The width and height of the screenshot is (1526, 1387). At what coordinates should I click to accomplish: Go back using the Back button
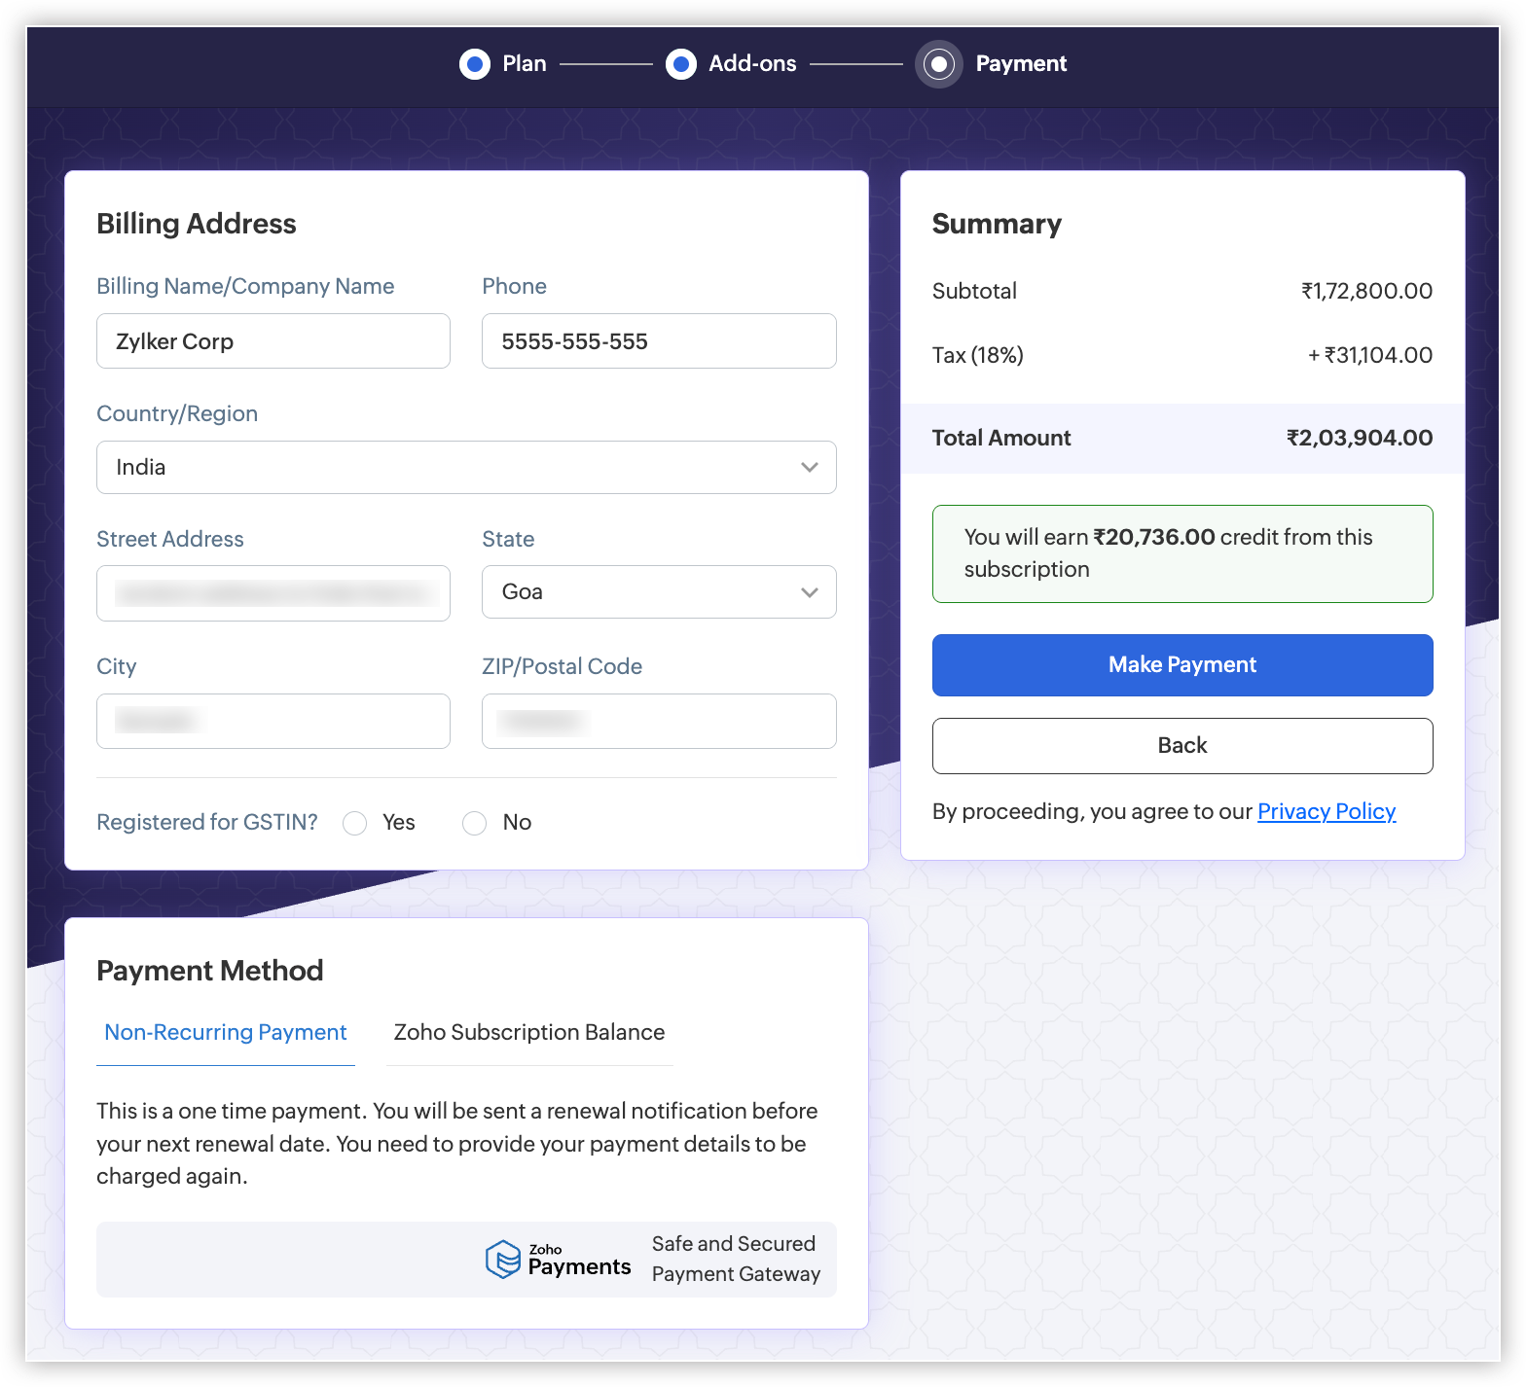1181,746
